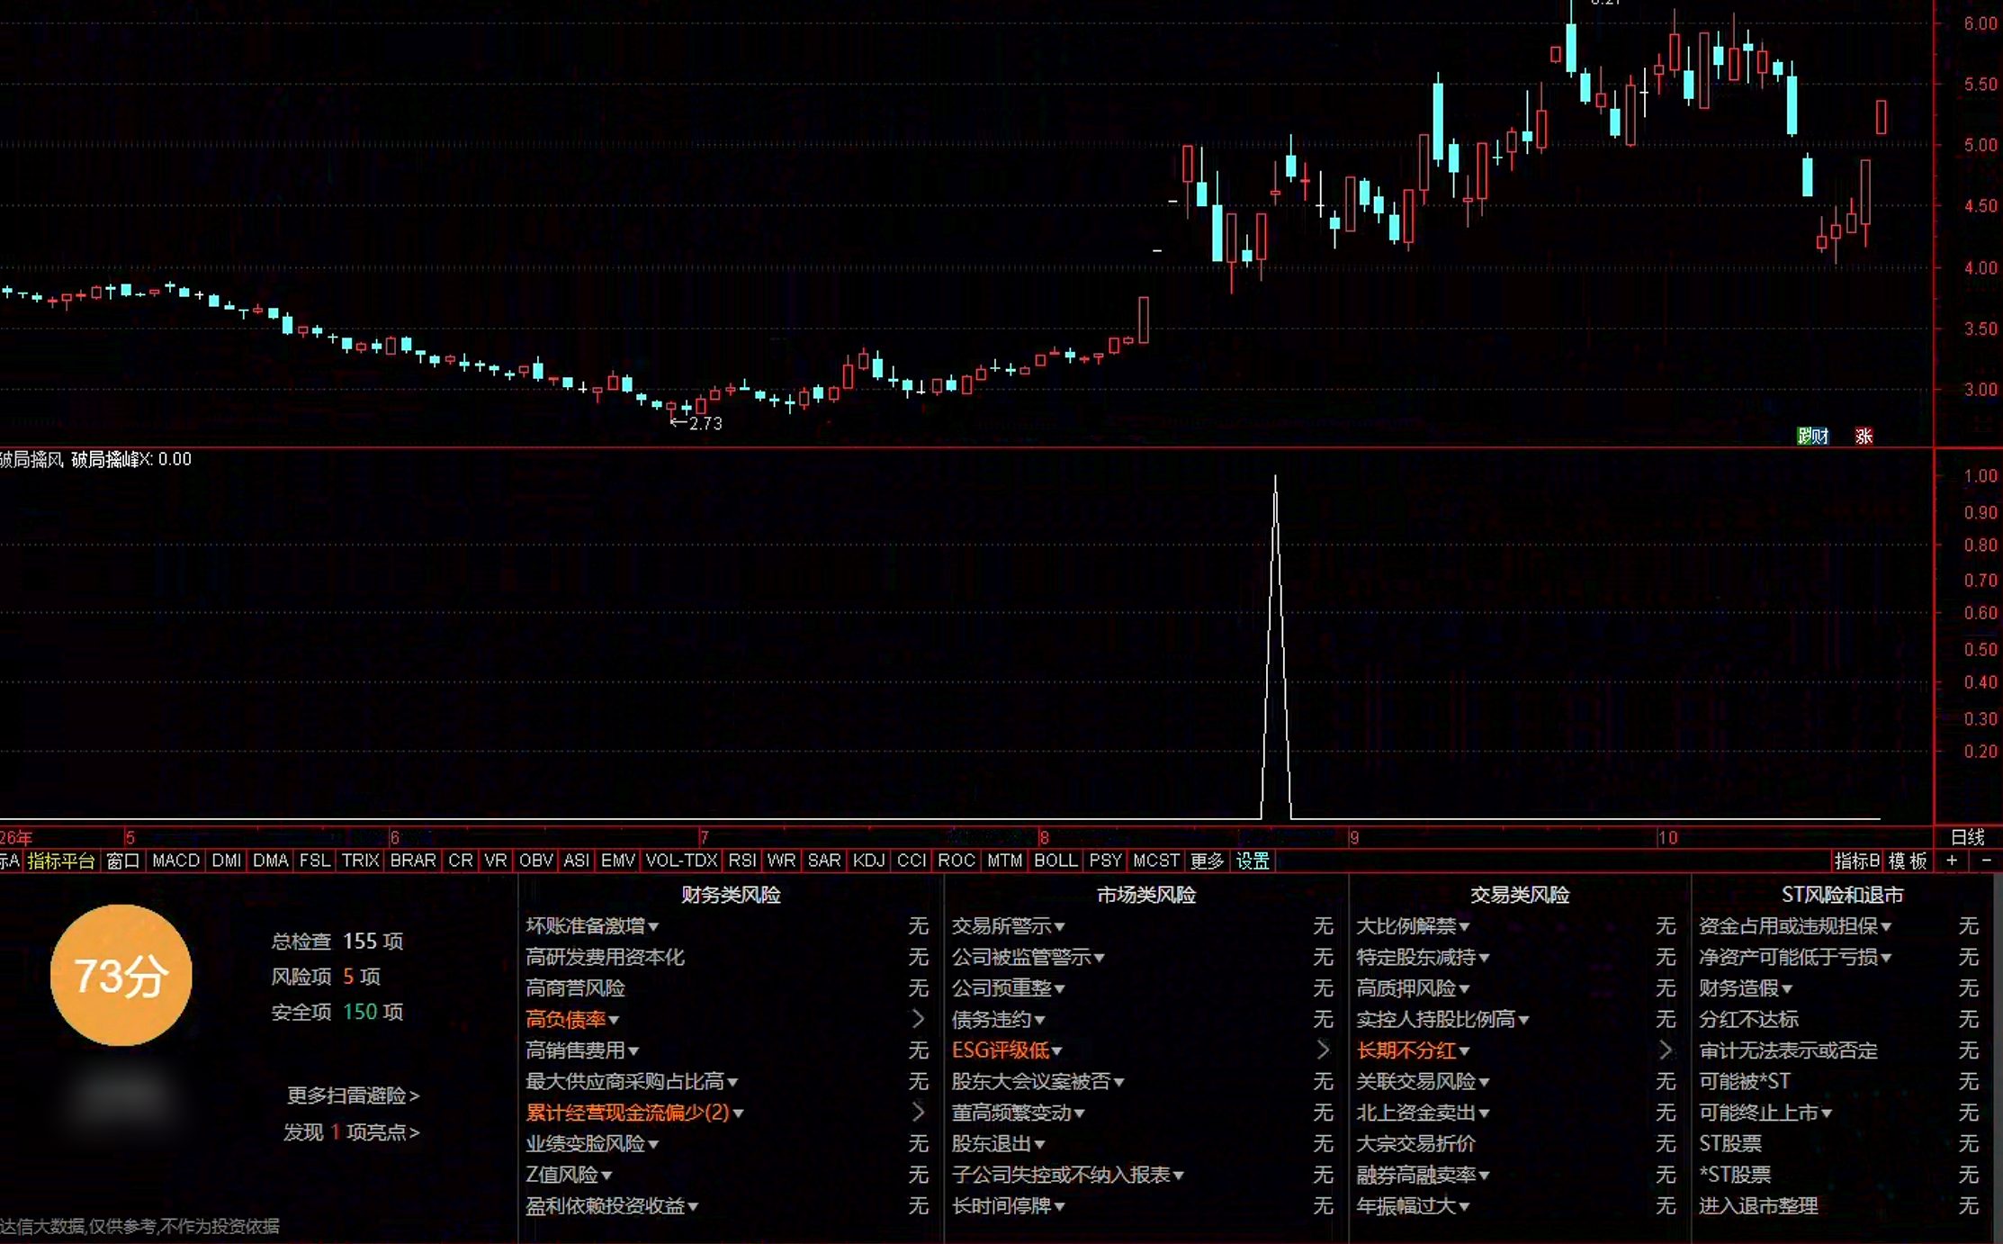The image size is (2003, 1244).
Task: Open arrow next to 高负债率
Action: pyautogui.click(x=918, y=1019)
